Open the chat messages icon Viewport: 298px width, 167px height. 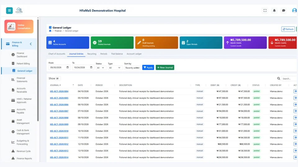coord(283,11)
